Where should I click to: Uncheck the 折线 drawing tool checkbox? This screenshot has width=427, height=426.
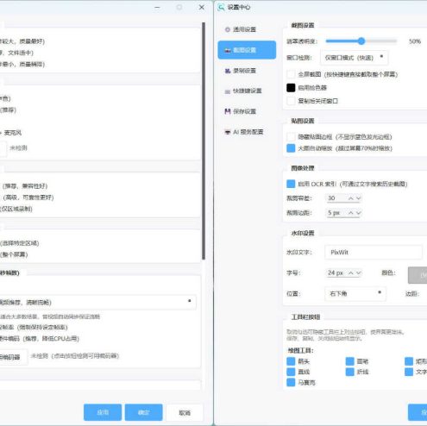349,372
